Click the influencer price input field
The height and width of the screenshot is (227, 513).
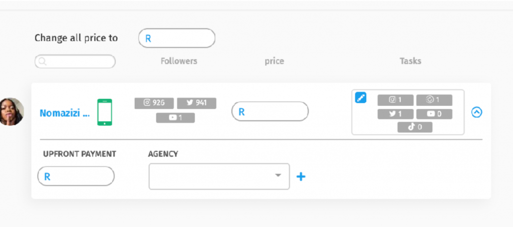point(270,111)
